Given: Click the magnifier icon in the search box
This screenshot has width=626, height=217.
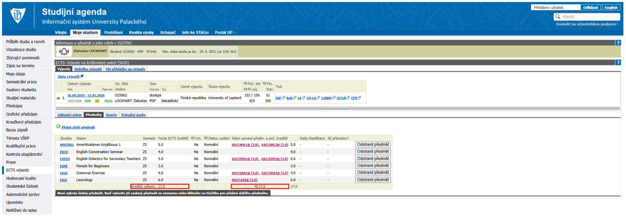Looking at the screenshot, I should [559, 17].
